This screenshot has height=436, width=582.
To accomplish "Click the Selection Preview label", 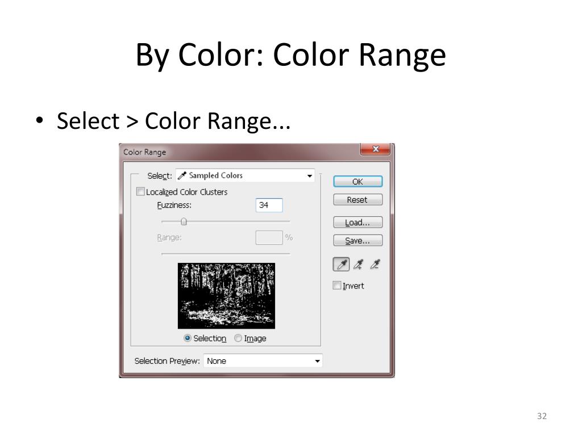I will [167, 360].
